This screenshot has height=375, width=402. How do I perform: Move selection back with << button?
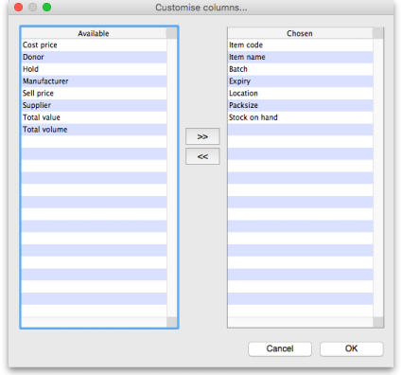tap(202, 156)
